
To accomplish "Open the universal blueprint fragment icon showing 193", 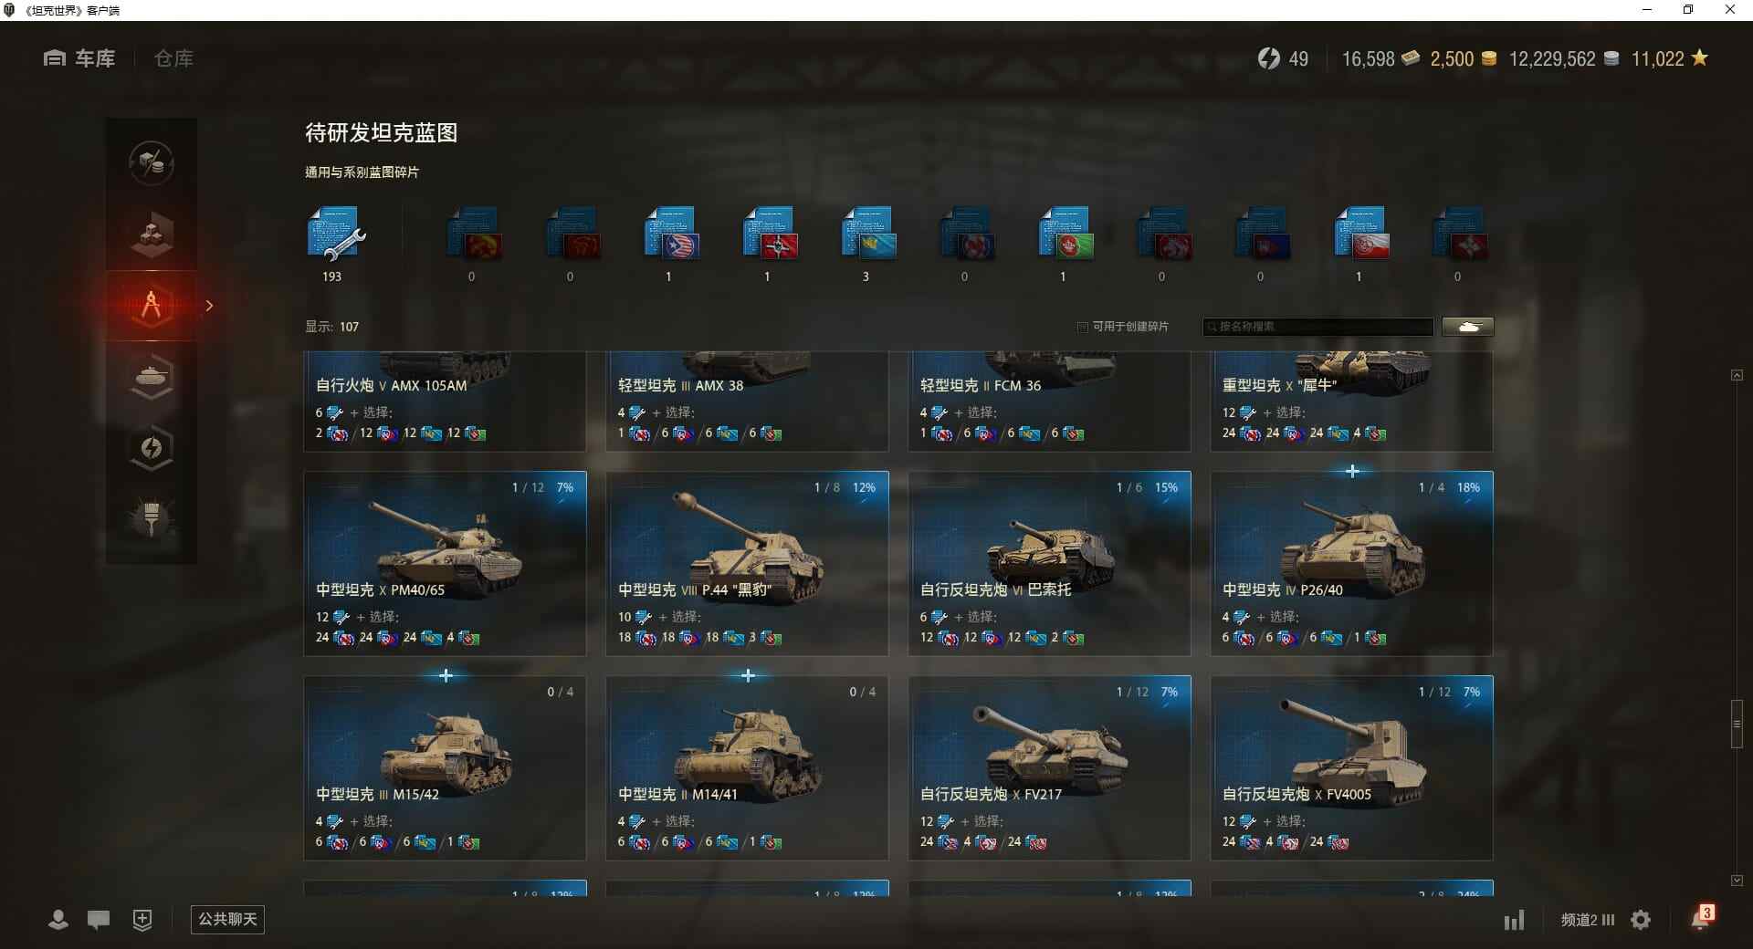I will click(335, 235).
